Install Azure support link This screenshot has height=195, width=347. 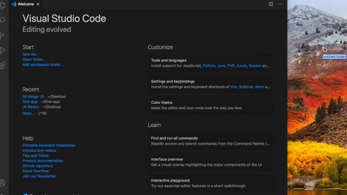242,66
